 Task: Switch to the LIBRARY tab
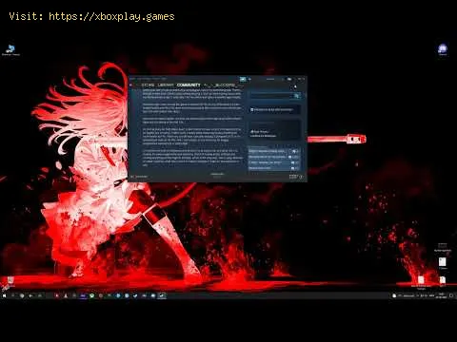pos(166,85)
